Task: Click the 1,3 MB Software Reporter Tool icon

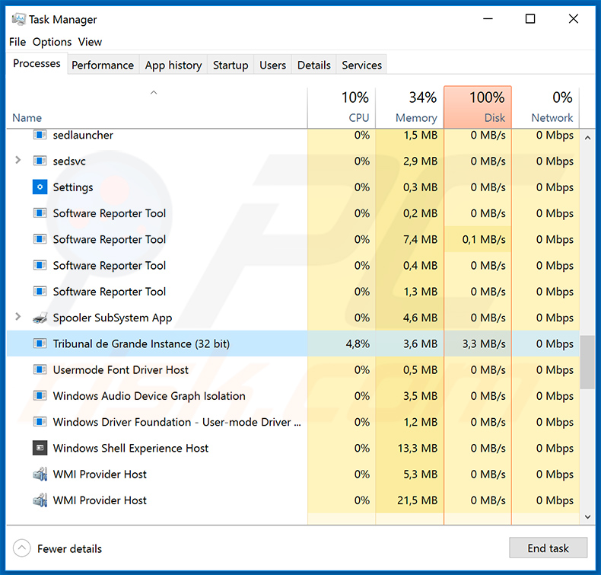Action: coord(40,291)
